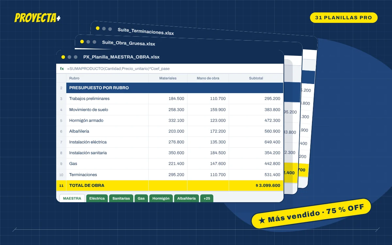The height and width of the screenshot is (245, 392).
Task: Select the Materiales column header
Action: [x=168, y=78]
